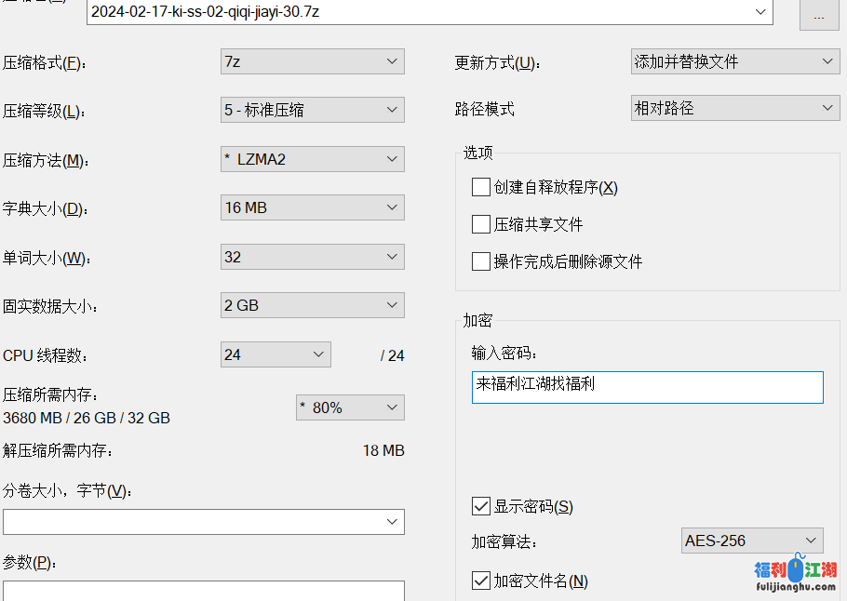Click the browse button with three dots
The width and height of the screenshot is (847, 601).
[x=819, y=15]
